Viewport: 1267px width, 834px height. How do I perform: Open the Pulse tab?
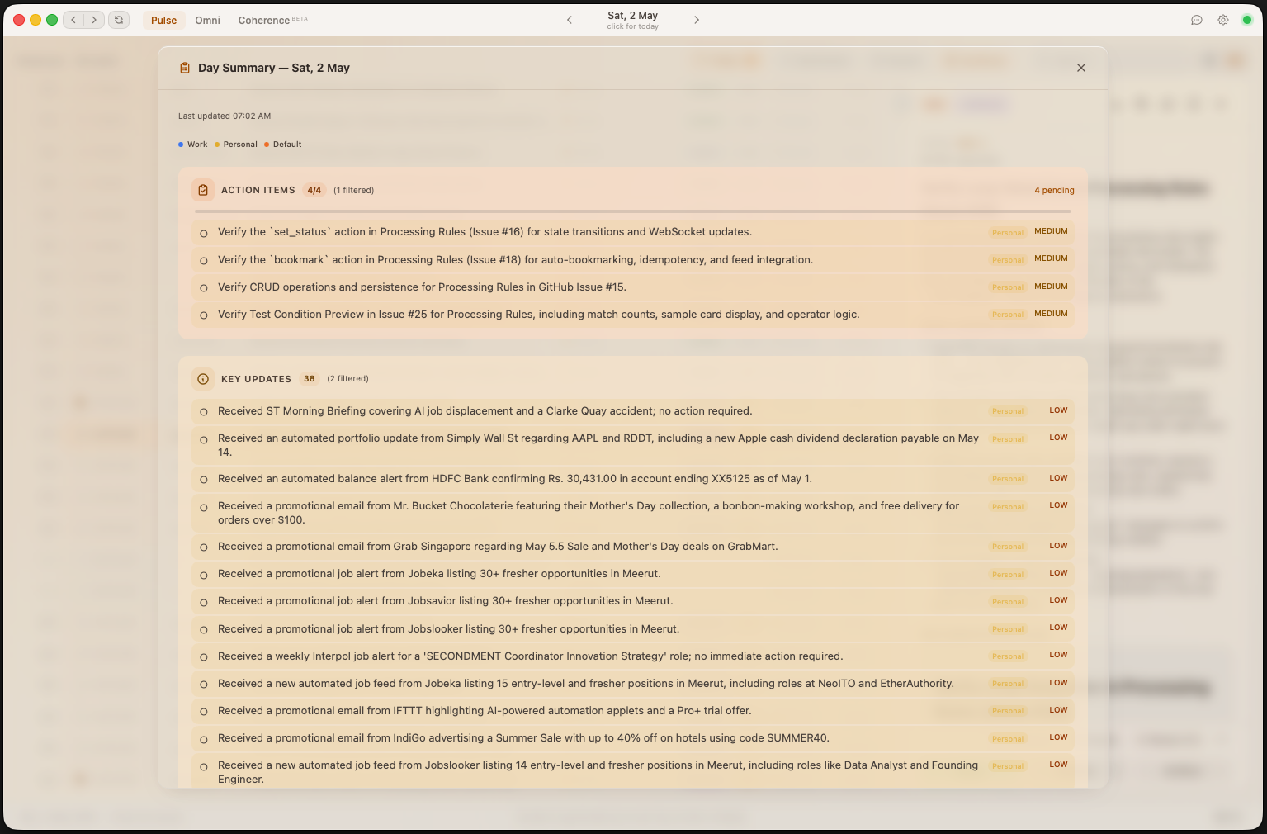click(163, 20)
